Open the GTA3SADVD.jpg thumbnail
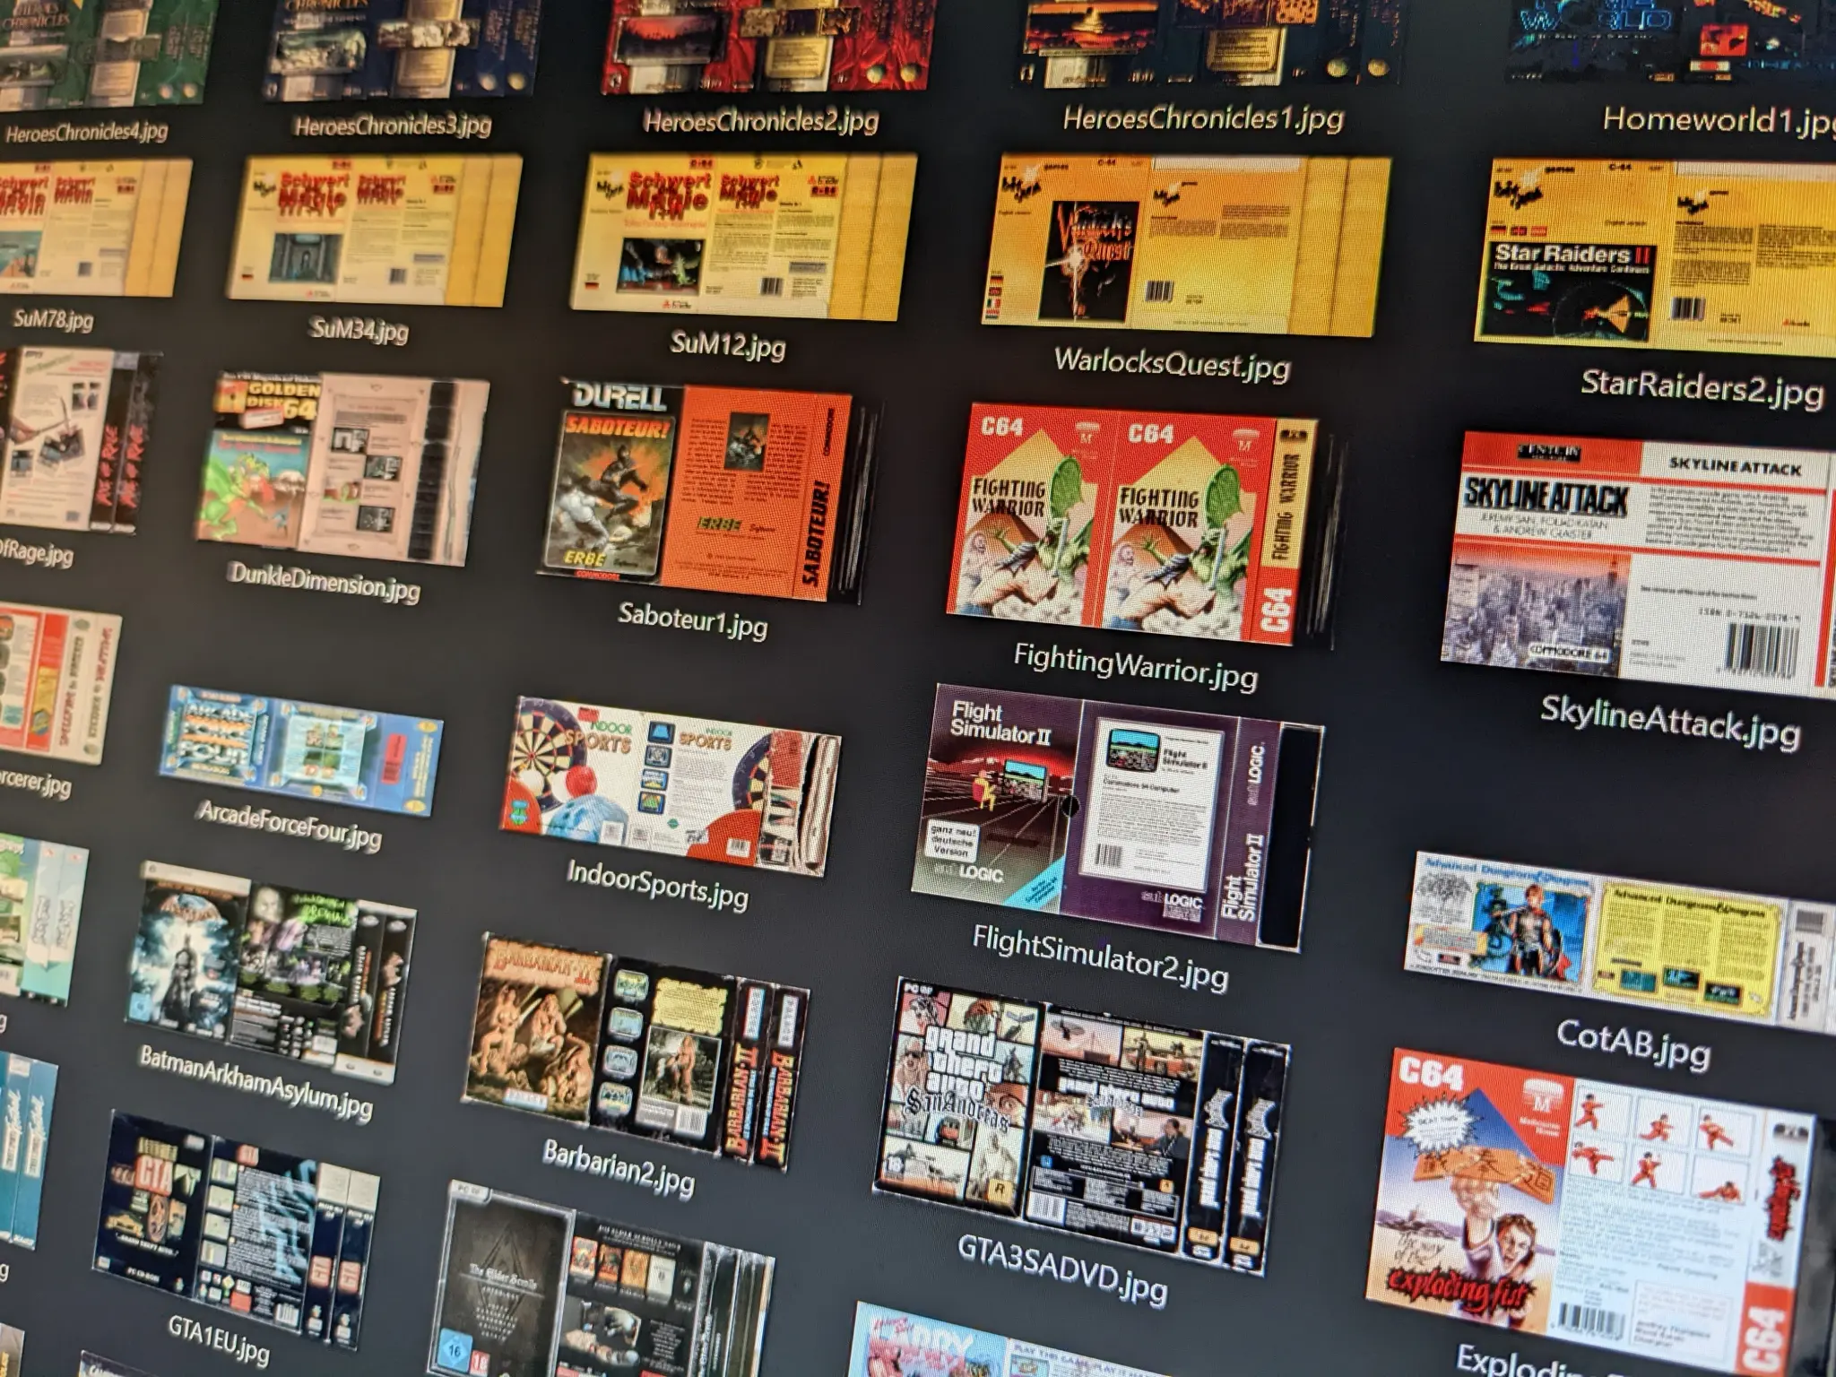 point(1079,1124)
